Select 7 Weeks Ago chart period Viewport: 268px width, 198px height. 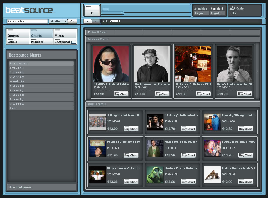[x=41, y=95]
